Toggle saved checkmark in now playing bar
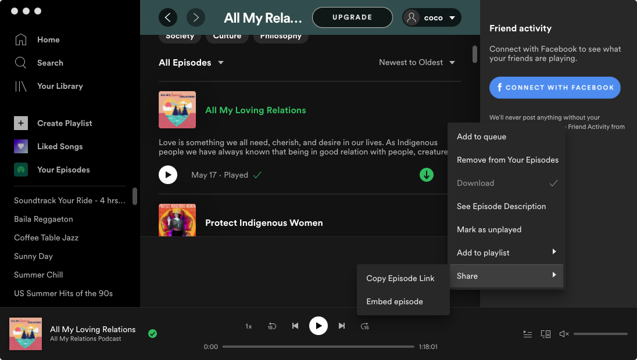Screen dimensions: 637x360 152,333
